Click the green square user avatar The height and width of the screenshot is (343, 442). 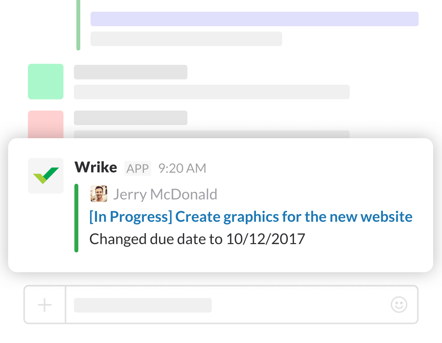coord(46,81)
